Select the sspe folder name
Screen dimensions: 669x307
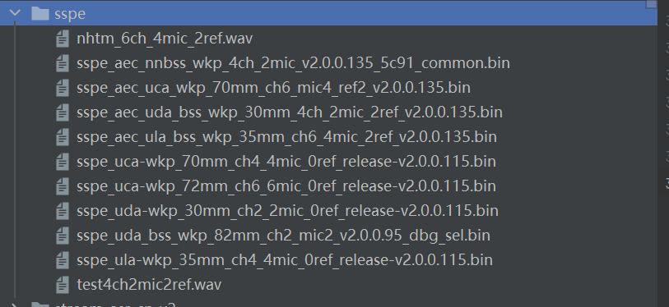pyautogui.click(x=70, y=14)
